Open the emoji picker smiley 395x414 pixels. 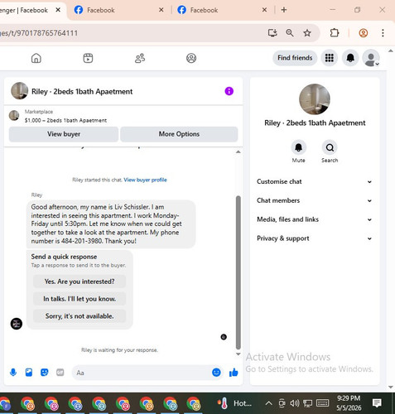216,373
